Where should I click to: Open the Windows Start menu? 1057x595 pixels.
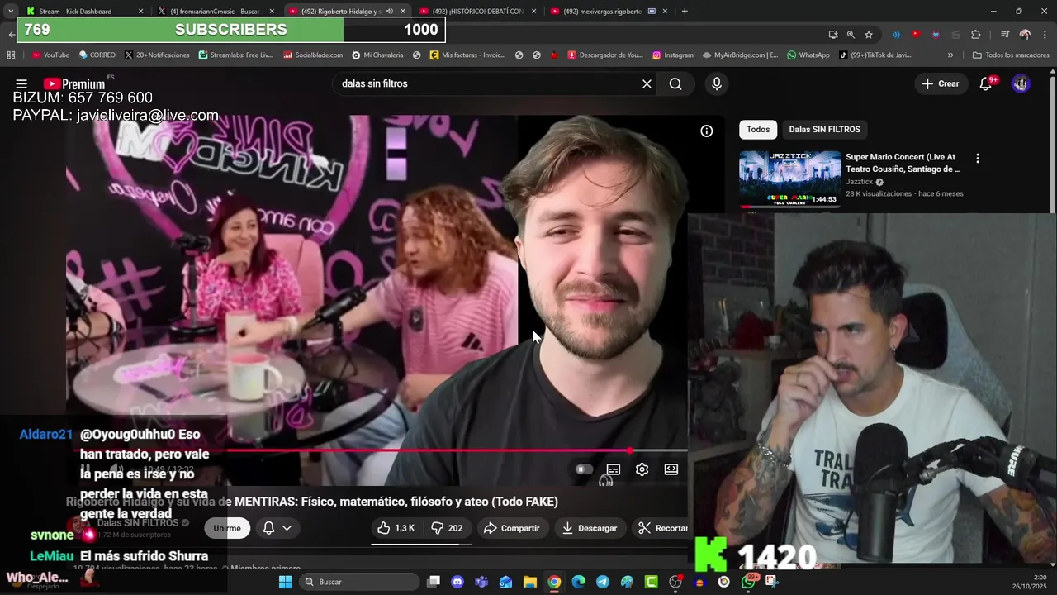coord(285,582)
